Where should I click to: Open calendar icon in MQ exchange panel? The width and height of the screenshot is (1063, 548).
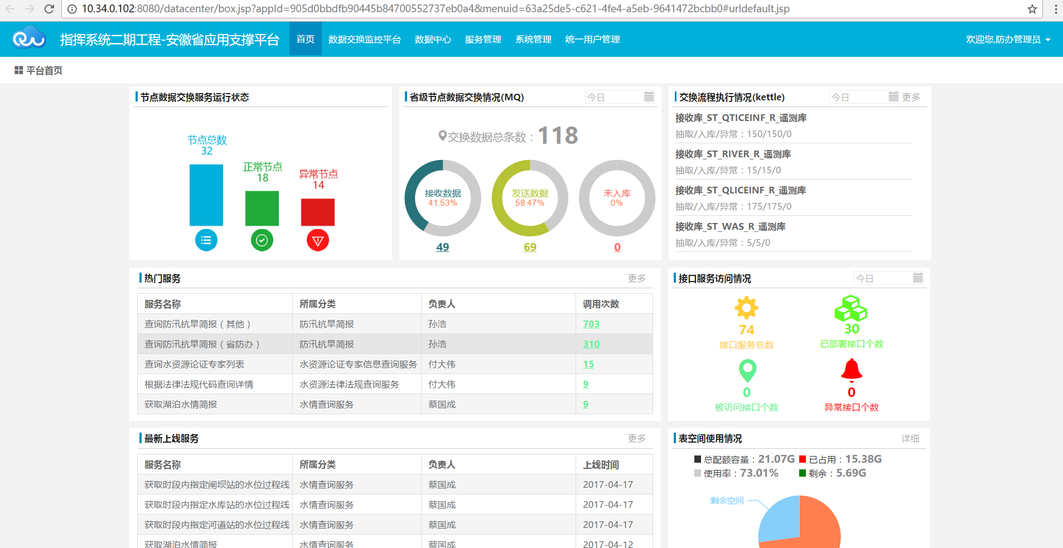pyautogui.click(x=649, y=96)
